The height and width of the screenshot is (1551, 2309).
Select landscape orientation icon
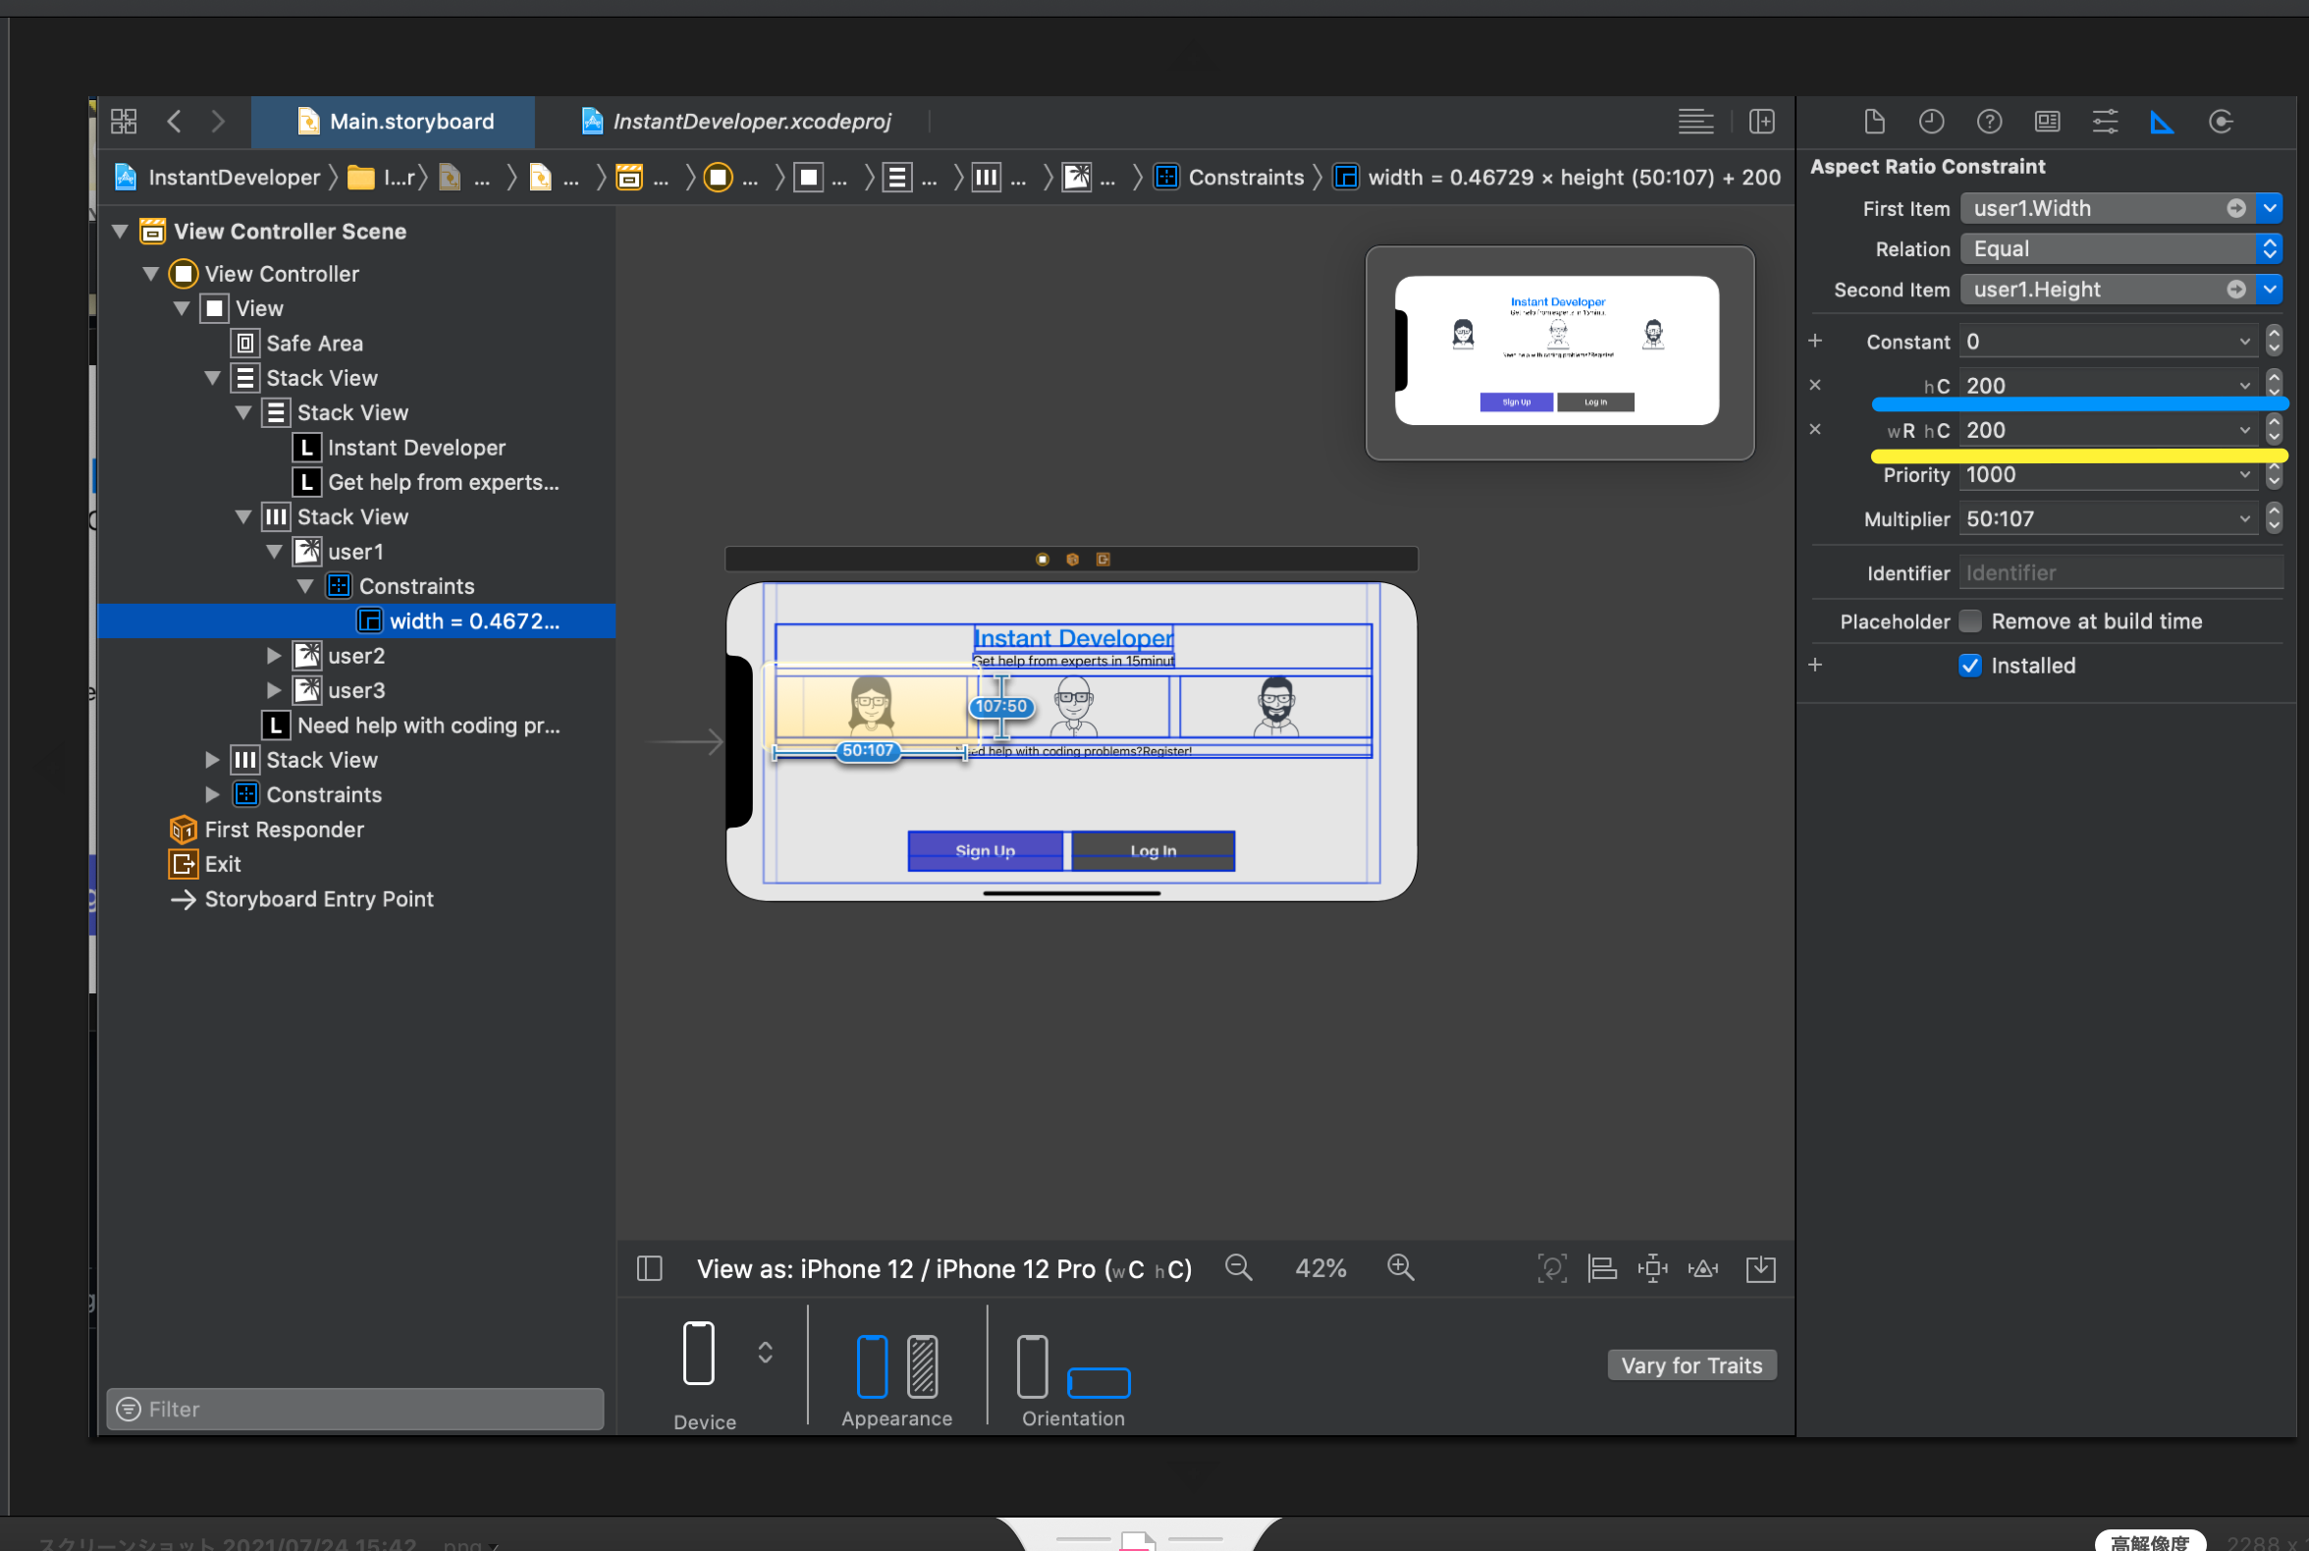coord(1099,1382)
